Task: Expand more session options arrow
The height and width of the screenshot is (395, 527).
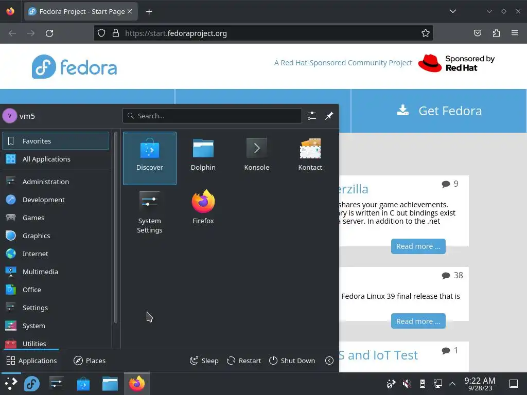Action: point(329,361)
